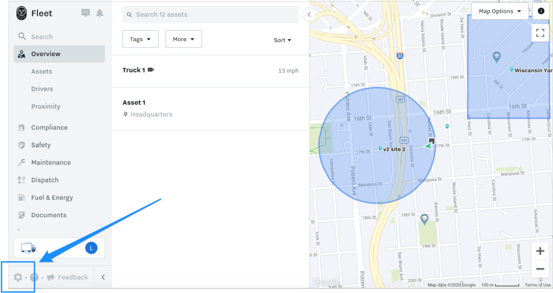Click the Compliance clipboard icon
Viewport: 553px width, 293px height.
(22, 127)
